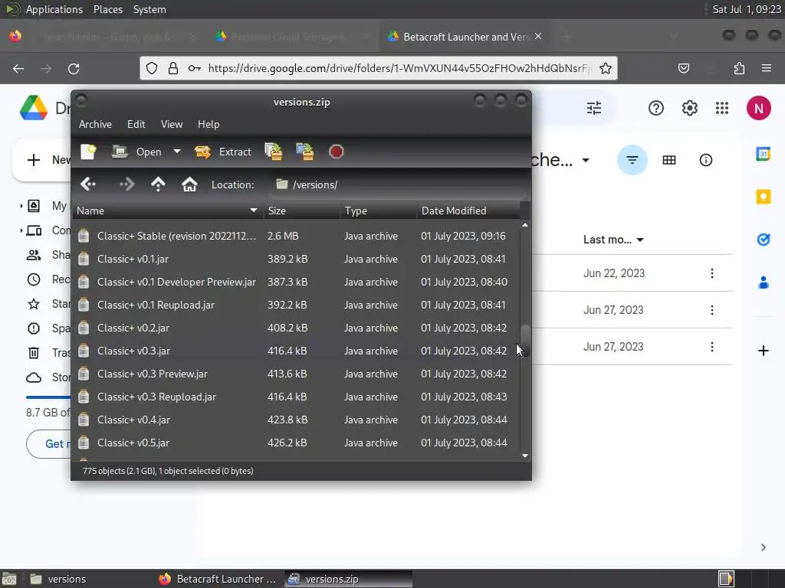Select Classic+ Stable revision jar file
This screenshot has width=785, height=588.
click(x=297, y=236)
